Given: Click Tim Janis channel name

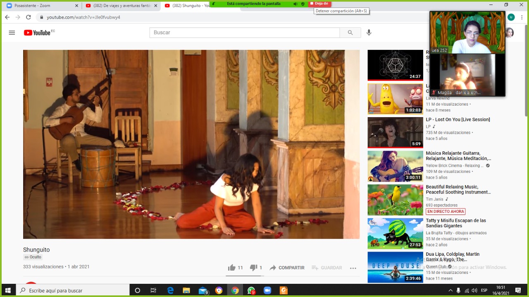Looking at the screenshot, I should point(434,199).
